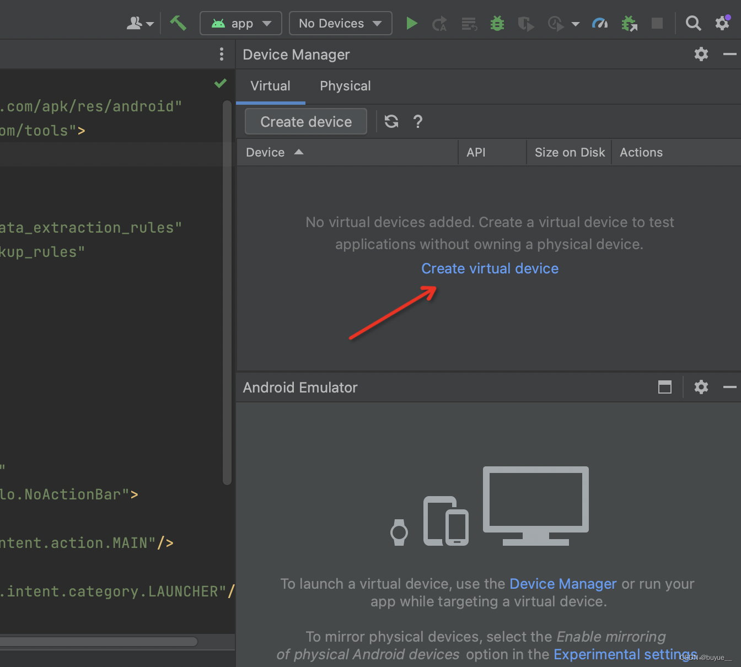Click Apply Changes and Restart Activity icon
This screenshot has width=741, height=667.
[x=439, y=24]
